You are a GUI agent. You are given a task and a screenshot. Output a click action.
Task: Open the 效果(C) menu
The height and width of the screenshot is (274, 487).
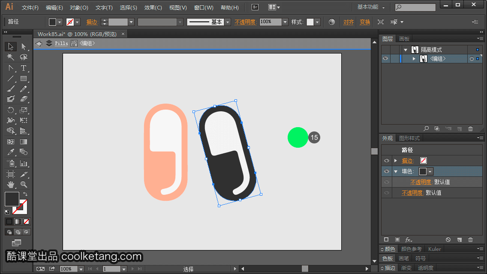[x=153, y=7]
